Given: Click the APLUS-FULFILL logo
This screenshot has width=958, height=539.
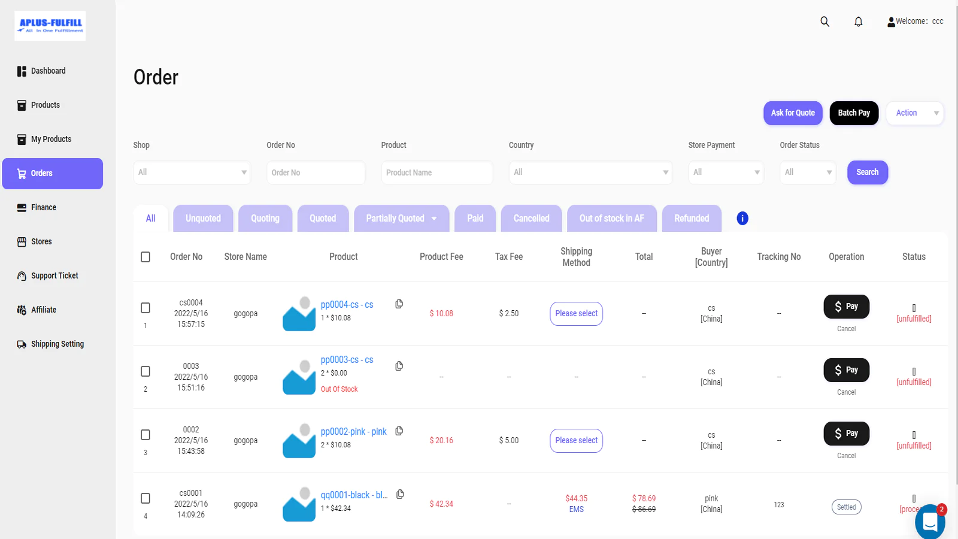Looking at the screenshot, I should pos(50,26).
